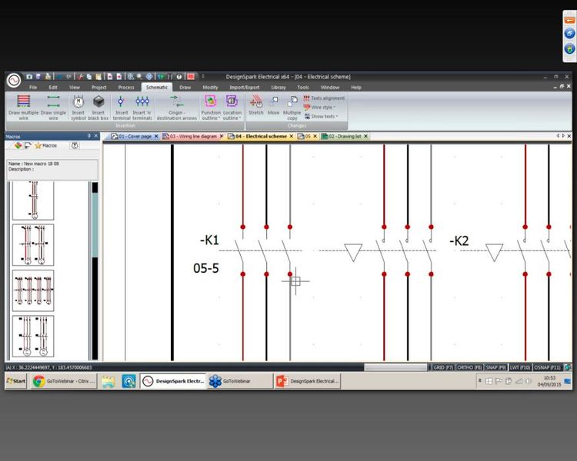The width and height of the screenshot is (577, 461).
Task: Click the -K1 contactor label
Action: (209, 240)
